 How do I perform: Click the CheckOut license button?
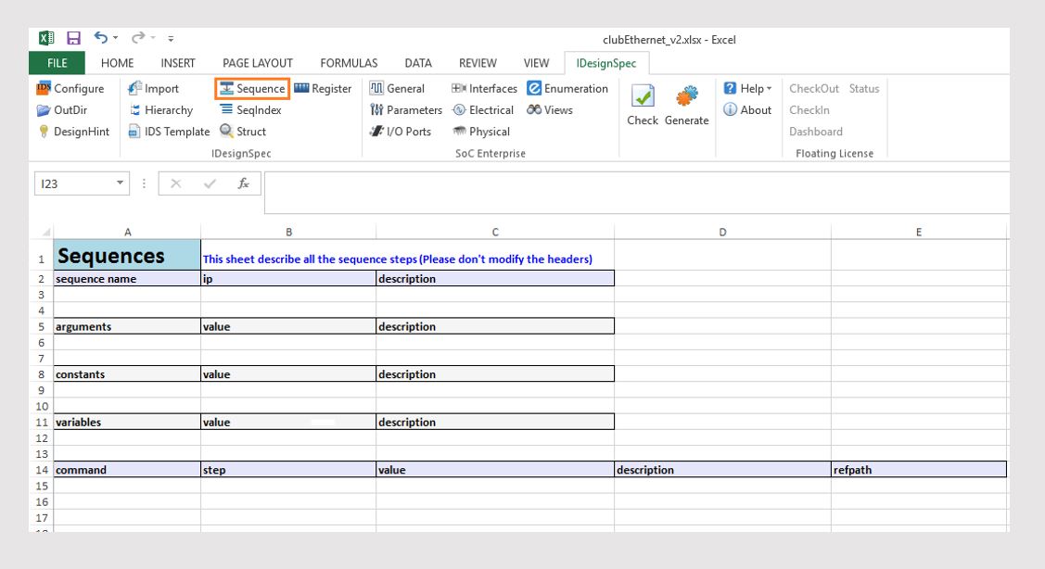click(x=814, y=89)
